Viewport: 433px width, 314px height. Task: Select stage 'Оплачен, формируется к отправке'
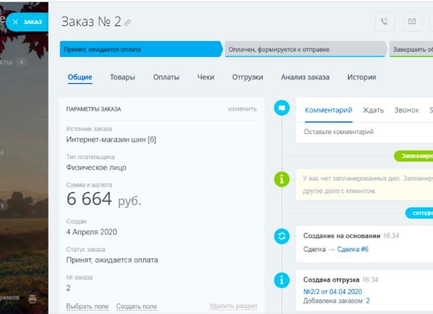[x=306, y=49]
